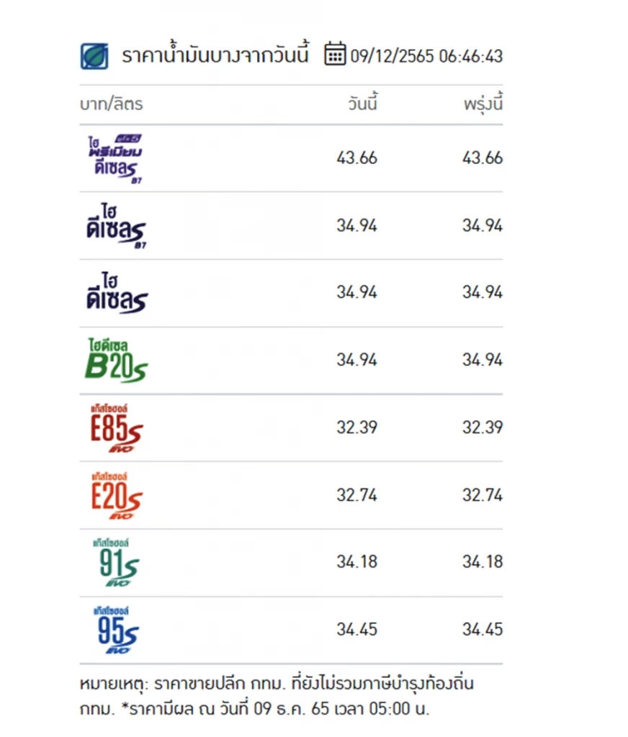Select the blue Gasohol 95 S EVO logo
Screen dimensions: 628x737
pyautogui.click(x=115, y=630)
